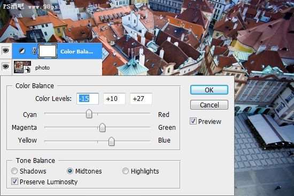Click the Magenta-Green slider handle
Viewport: 294px width, 196px height.
[102, 127]
